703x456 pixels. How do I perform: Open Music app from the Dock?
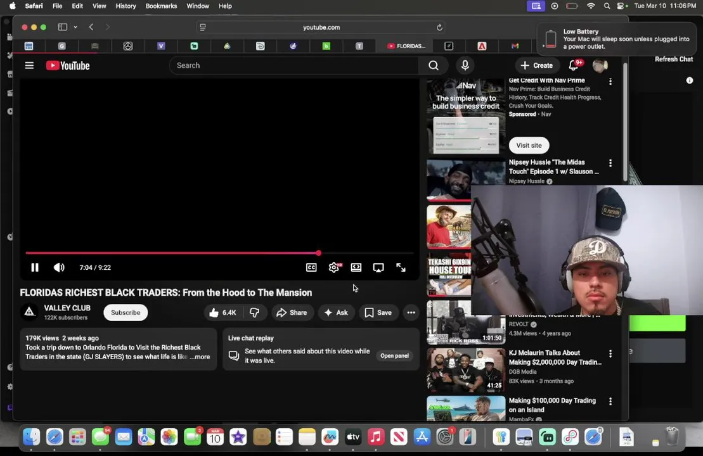376,437
